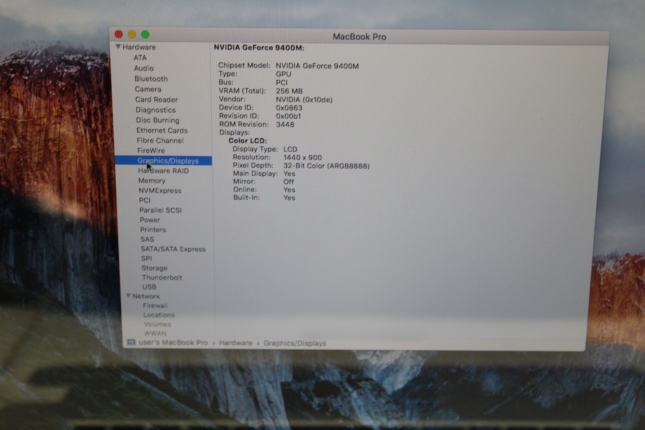Image resolution: width=645 pixels, height=430 pixels.
Task: Click the Chipset Model value NVIDIA GeForce 9400M
Action: [317, 66]
